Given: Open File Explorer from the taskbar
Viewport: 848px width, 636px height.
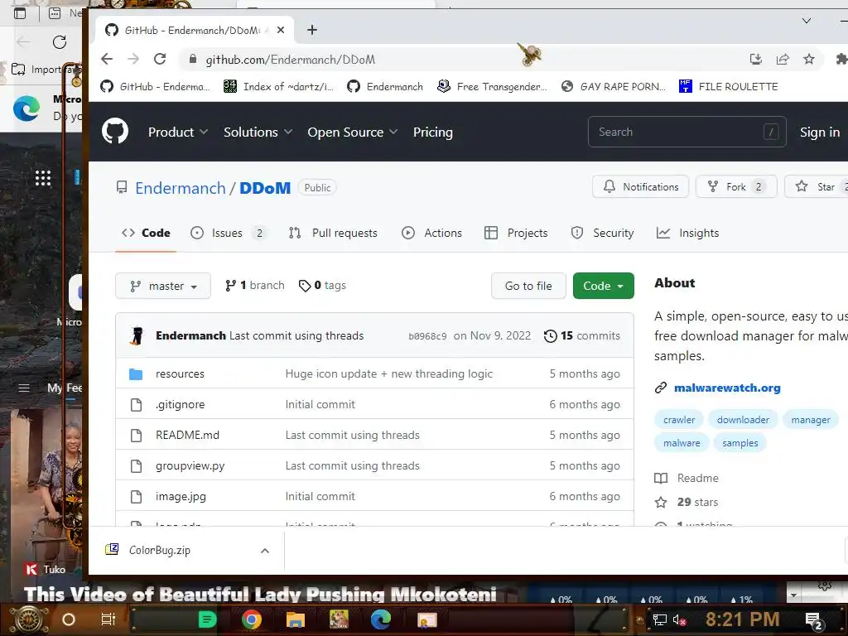Looking at the screenshot, I should click(x=296, y=619).
